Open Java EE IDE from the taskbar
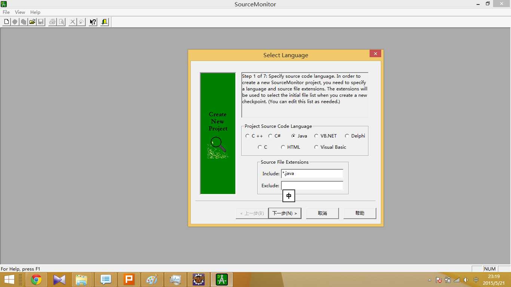Viewport: 511px width, 287px height. coord(199,280)
